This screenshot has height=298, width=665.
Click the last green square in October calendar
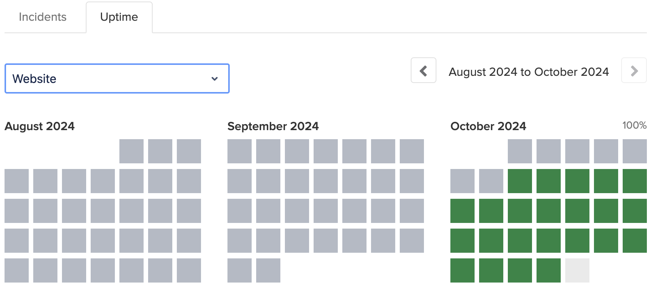click(548, 270)
